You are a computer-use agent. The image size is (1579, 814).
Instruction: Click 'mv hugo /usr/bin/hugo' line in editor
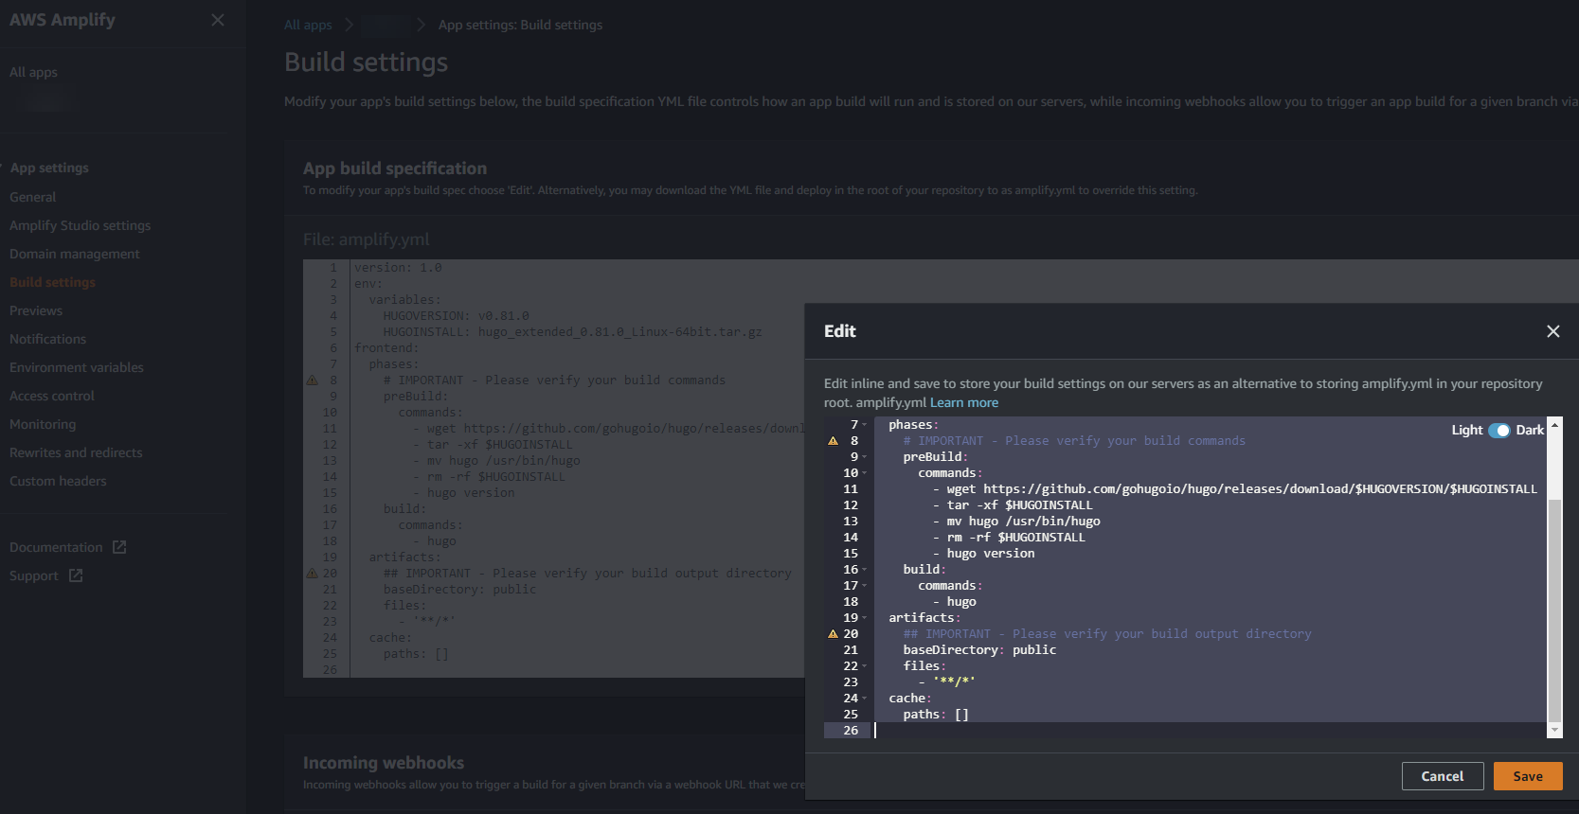(1016, 522)
